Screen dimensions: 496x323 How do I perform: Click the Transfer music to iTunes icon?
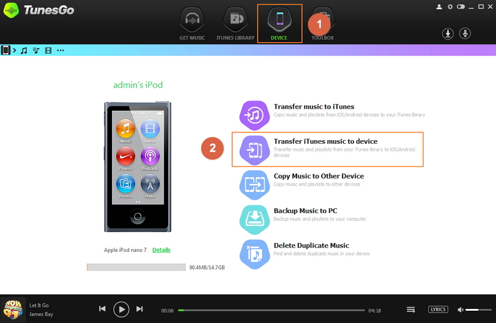click(x=254, y=114)
